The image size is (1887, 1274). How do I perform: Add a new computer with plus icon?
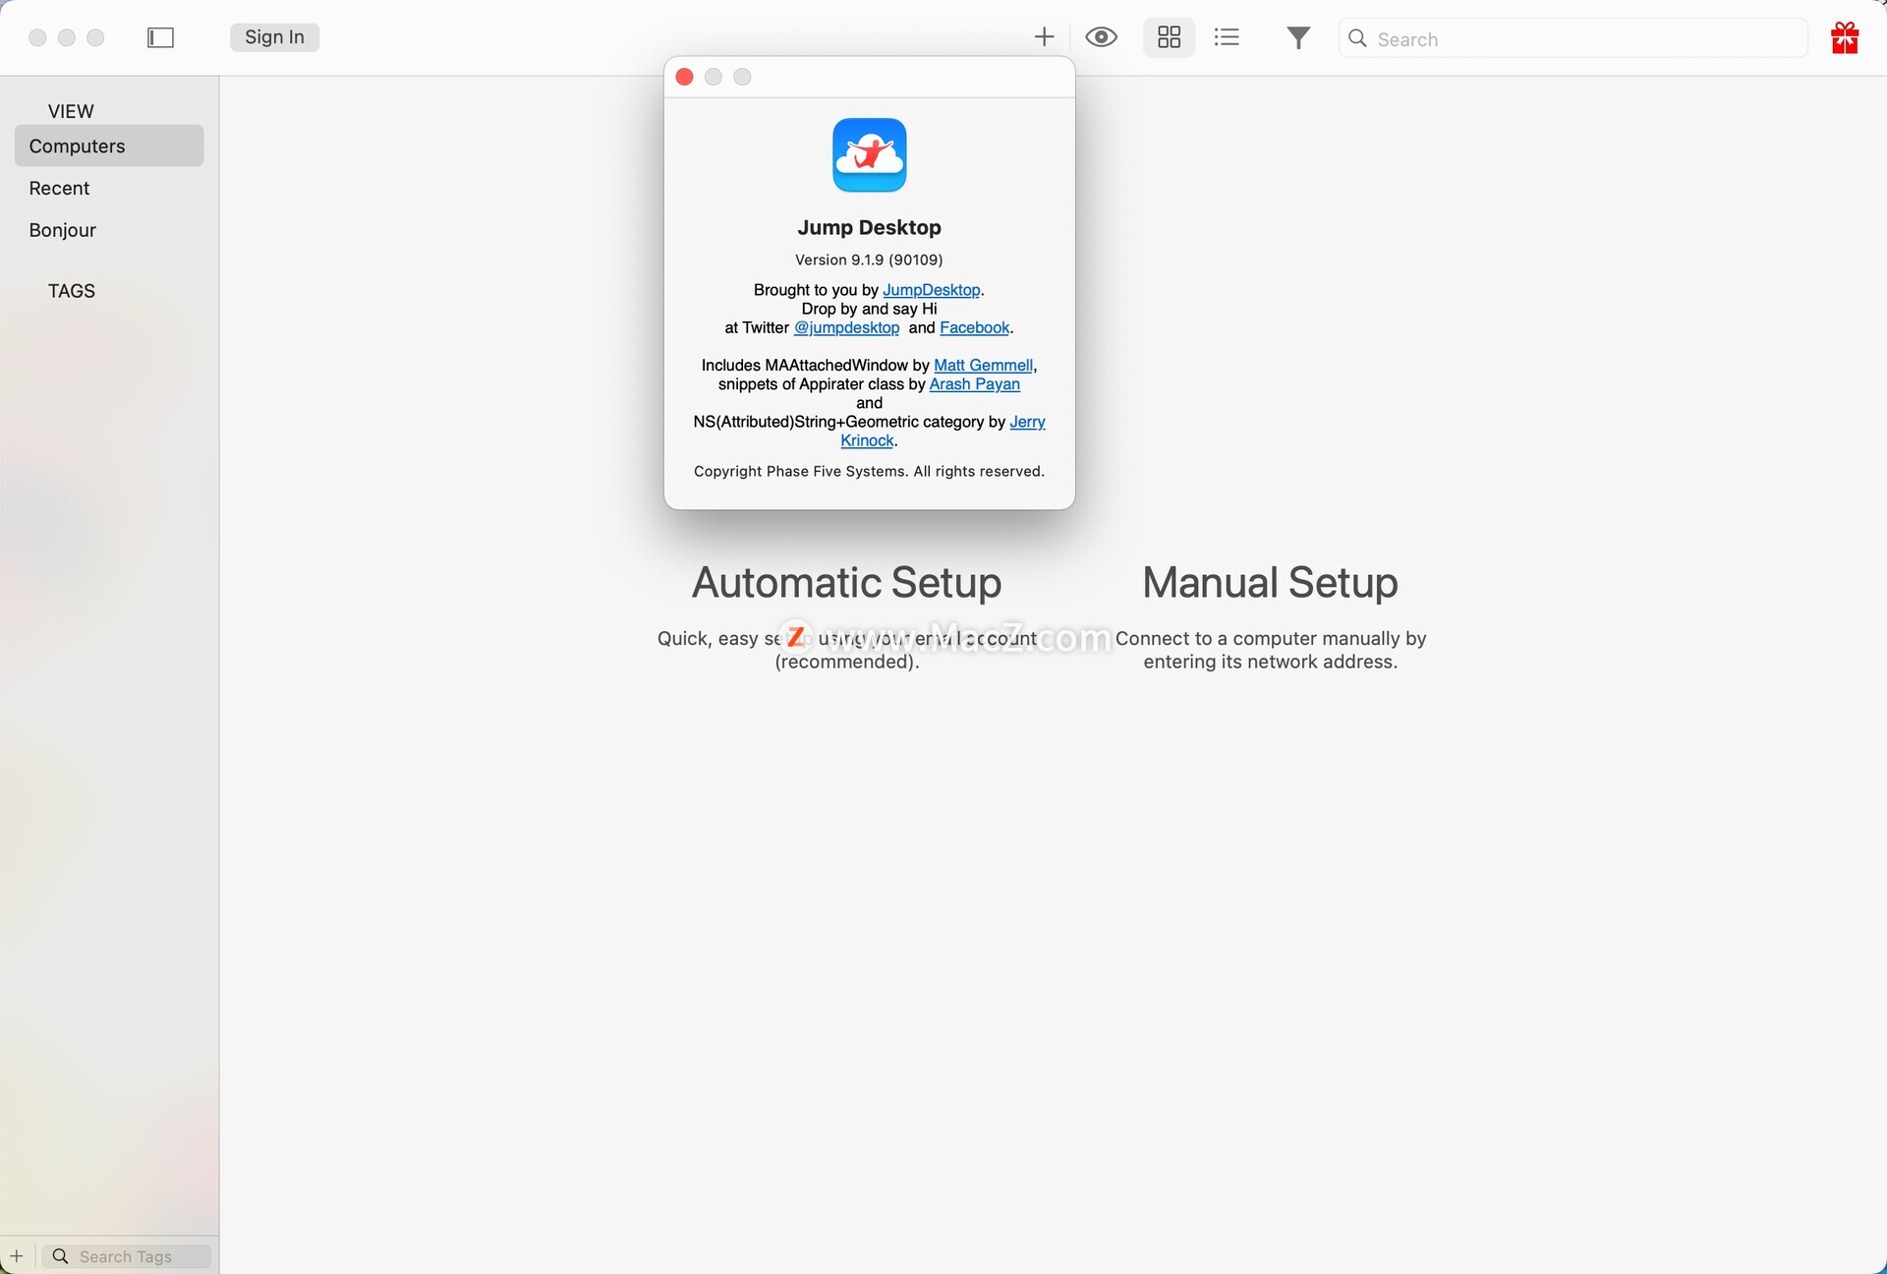tap(1044, 37)
